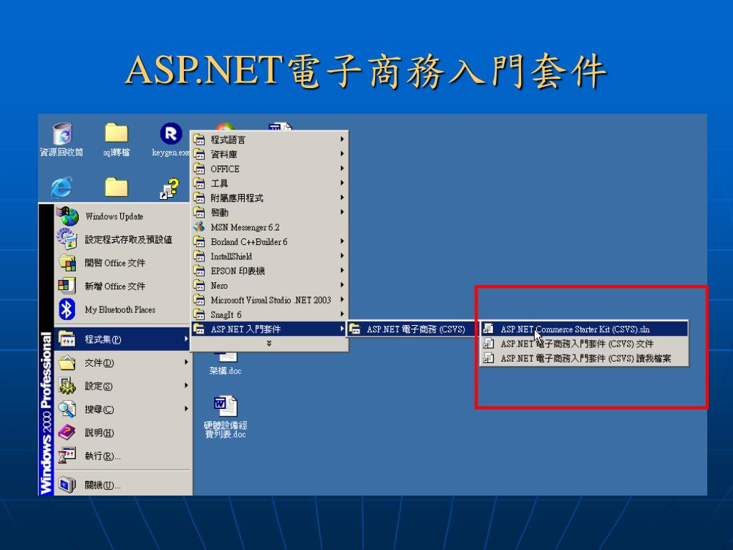733x550 pixels.
Task: Click the 說明(H) help book icon
Action: click(67, 432)
